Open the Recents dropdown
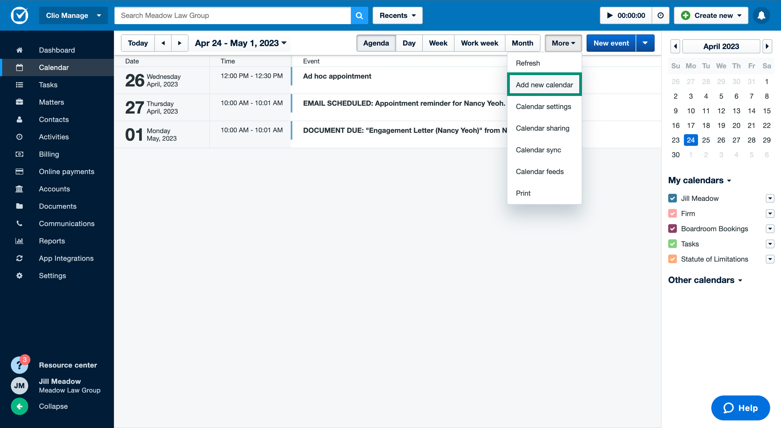The width and height of the screenshot is (781, 428). pyautogui.click(x=398, y=15)
